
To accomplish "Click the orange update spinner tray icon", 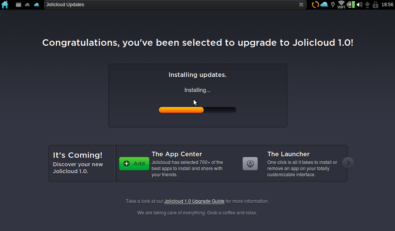I will point(315,5).
